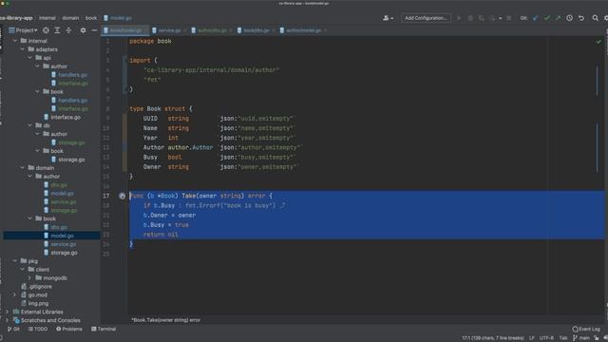Click lock icon in status bar
The height and width of the screenshot is (342, 608).
[x=597, y=338]
